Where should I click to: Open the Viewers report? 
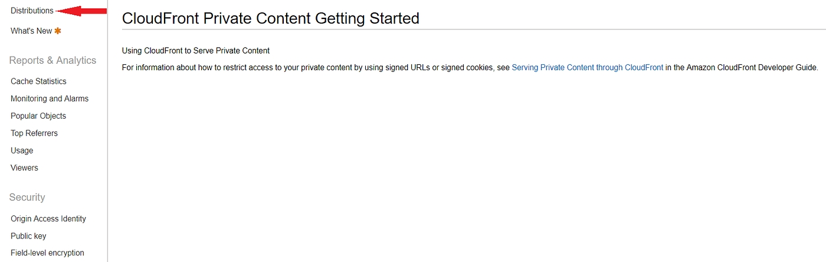coord(24,168)
